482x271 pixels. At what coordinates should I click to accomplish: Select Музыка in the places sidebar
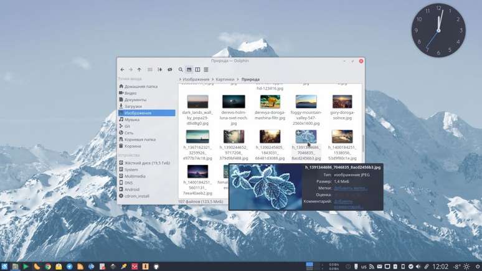click(131, 120)
